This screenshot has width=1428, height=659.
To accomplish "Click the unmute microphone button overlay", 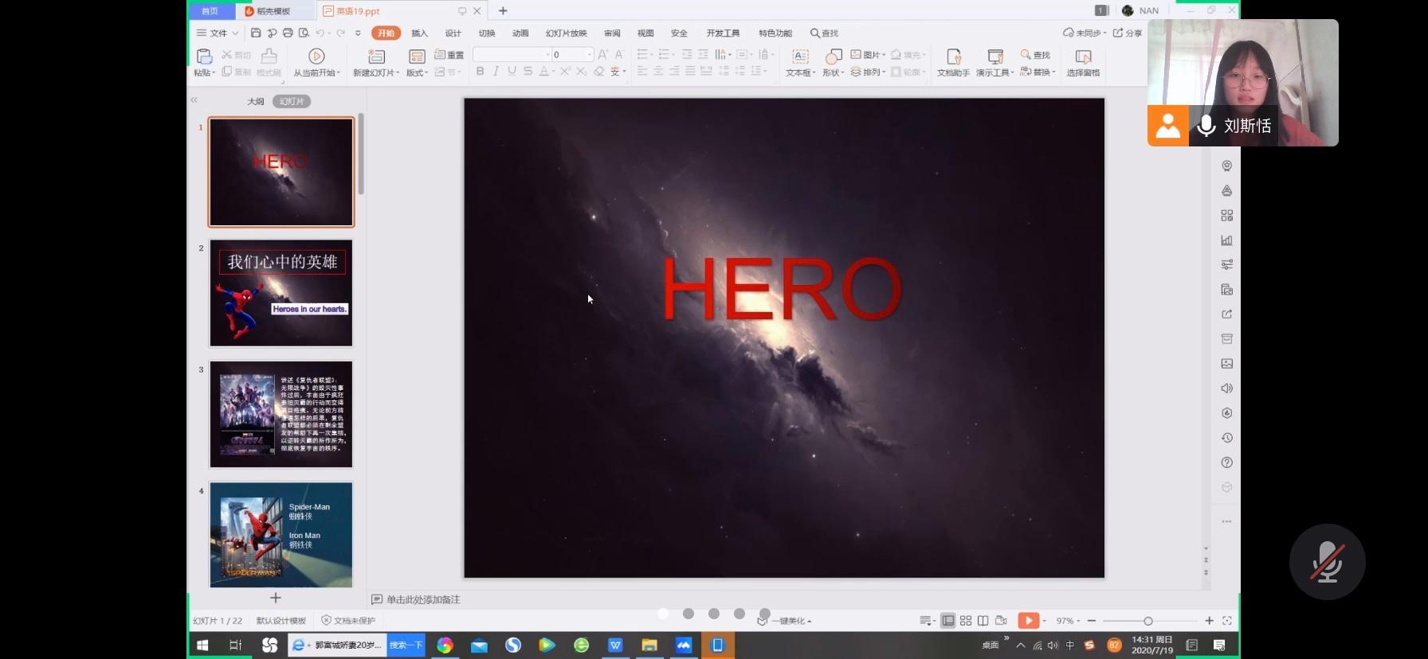I will point(1327,562).
